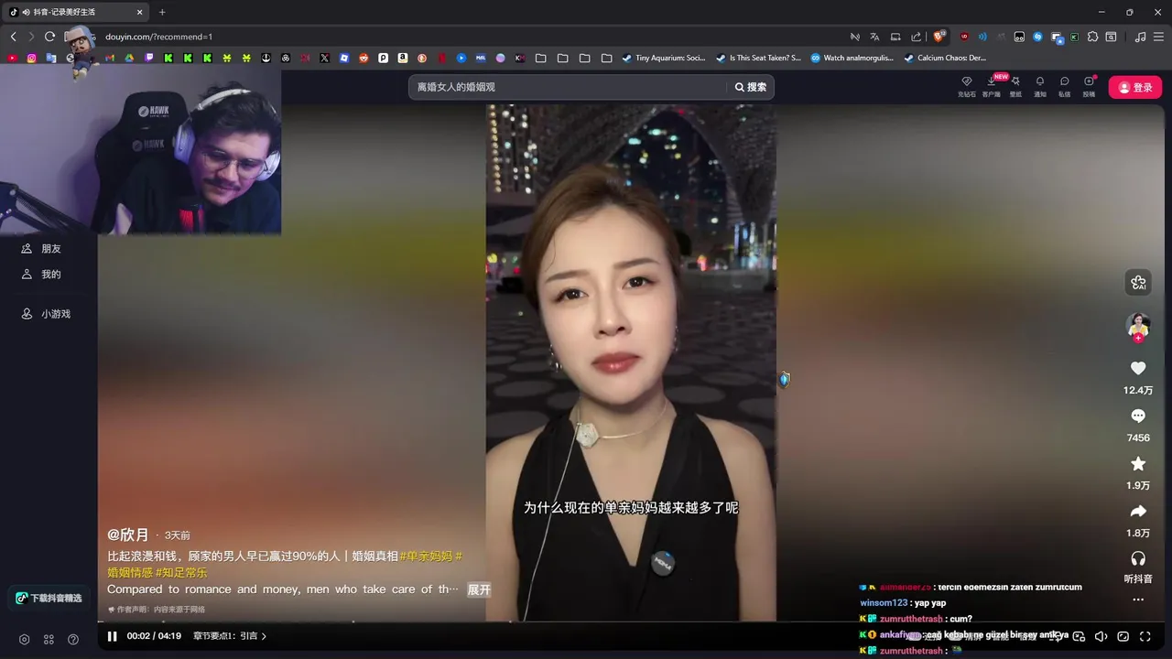Open the uBlock Origin extension icon

tap(964, 37)
